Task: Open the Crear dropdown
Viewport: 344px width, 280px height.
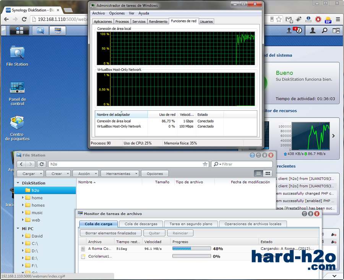Action: pyautogui.click(x=58, y=174)
